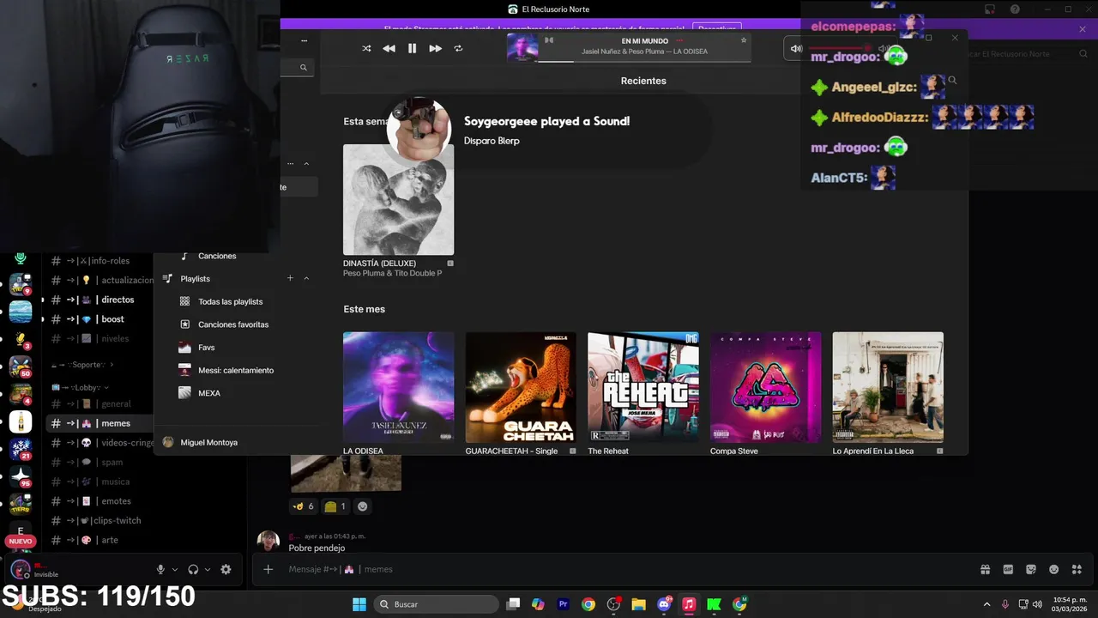Open the MEXA playlist
1098x618 pixels.
(x=209, y=393)
